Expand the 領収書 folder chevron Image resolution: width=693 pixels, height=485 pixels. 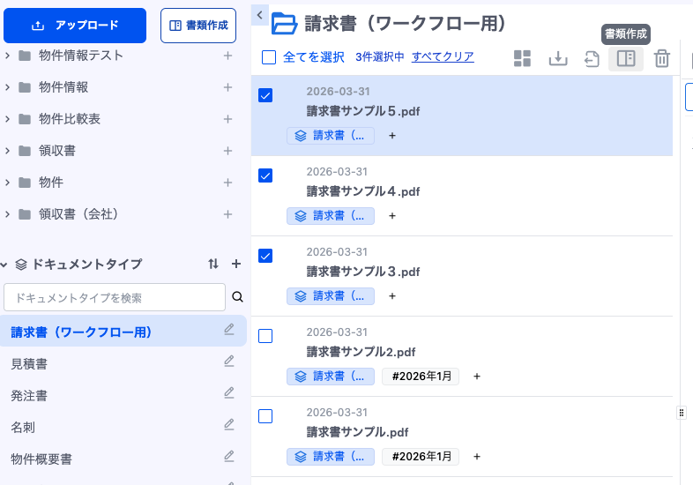pos(7,151)
